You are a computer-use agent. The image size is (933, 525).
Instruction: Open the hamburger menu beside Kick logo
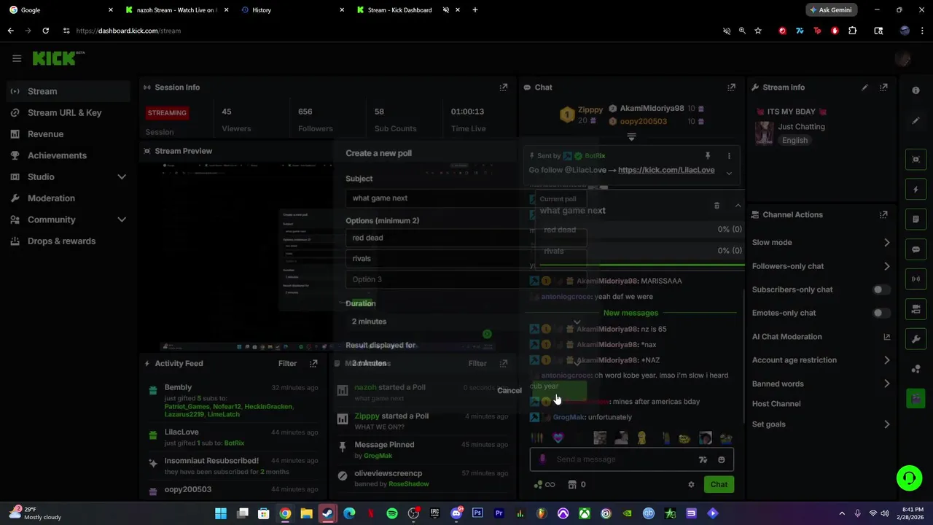(17, 58)
